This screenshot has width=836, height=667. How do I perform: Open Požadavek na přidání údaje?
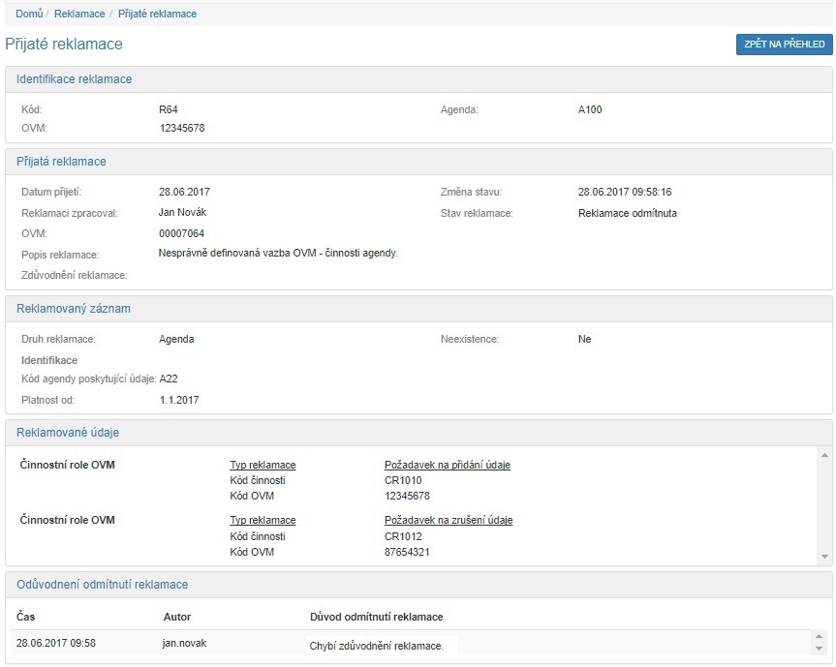coord(447,465)
